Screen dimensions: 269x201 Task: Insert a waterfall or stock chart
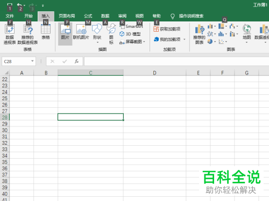[x=233, y=26]
